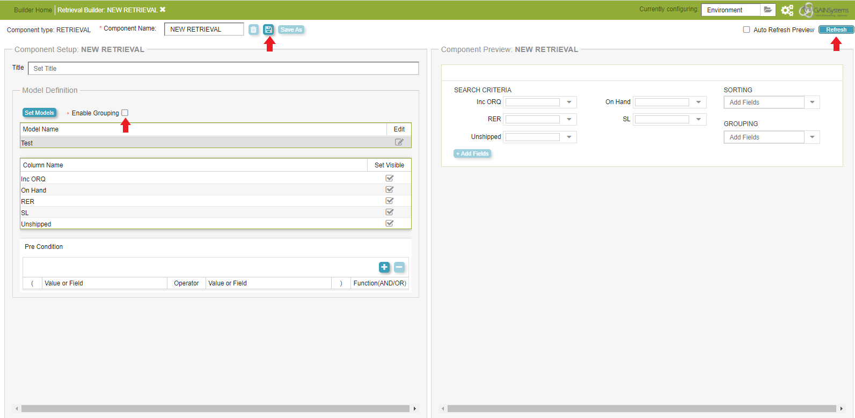This screenshot has height=418, width=855.
Task: Toggle Auto Refresh Preview checkbox
Action: [x=746, y=30]
